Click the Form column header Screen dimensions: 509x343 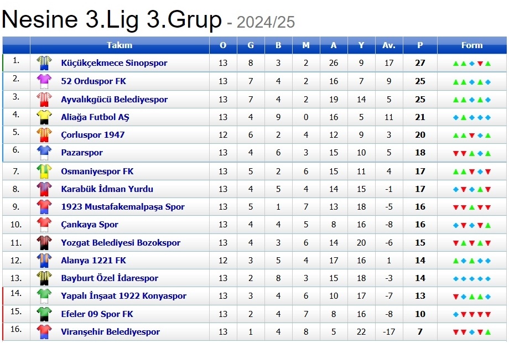[472, 45]
